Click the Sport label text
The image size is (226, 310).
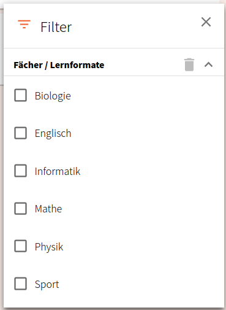[47, 284]
